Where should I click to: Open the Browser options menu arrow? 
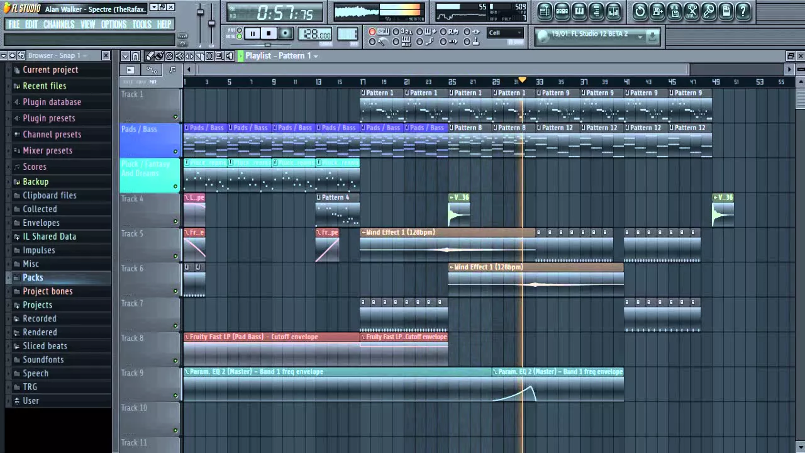(4, 55)
